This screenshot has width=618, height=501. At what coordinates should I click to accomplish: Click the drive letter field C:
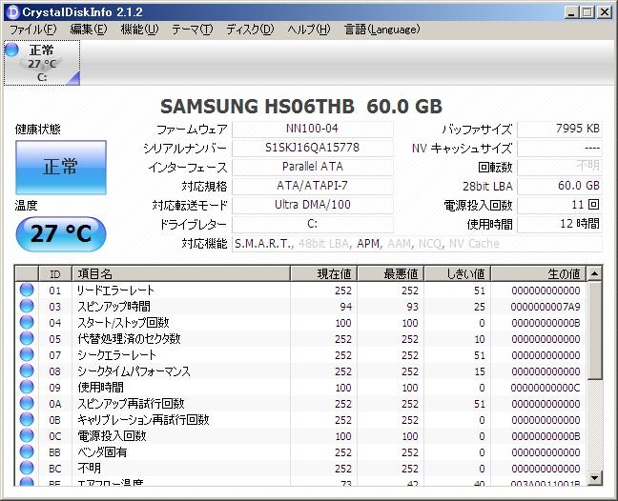coord(313,225)
